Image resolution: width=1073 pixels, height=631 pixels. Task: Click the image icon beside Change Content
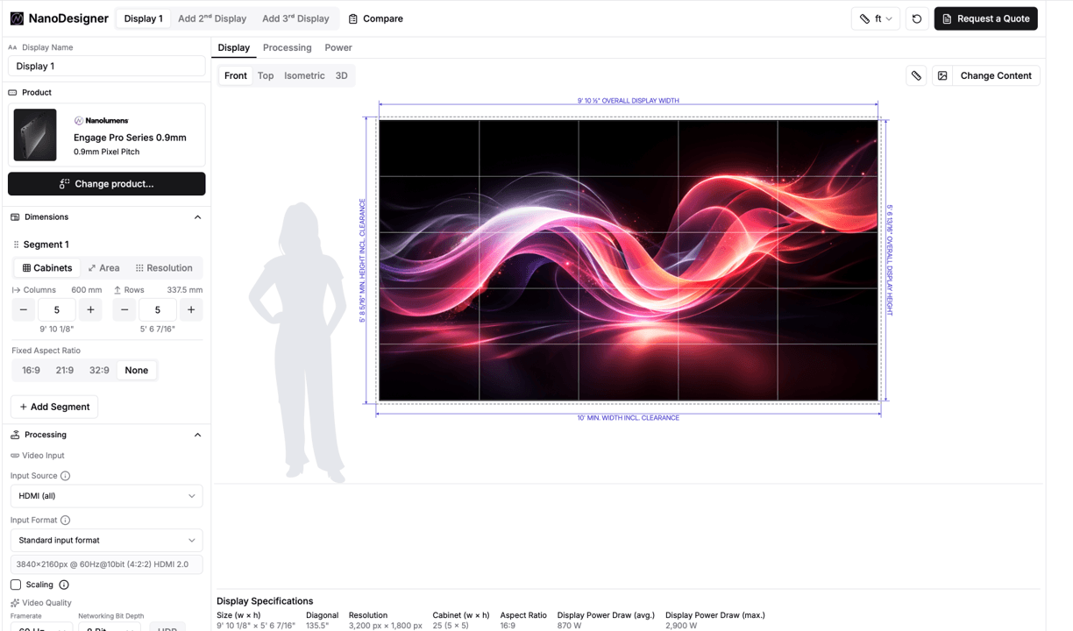click(942, 75)
